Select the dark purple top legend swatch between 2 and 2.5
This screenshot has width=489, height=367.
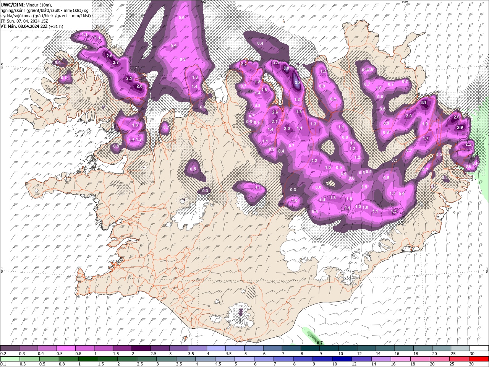[x=141, y=348]
